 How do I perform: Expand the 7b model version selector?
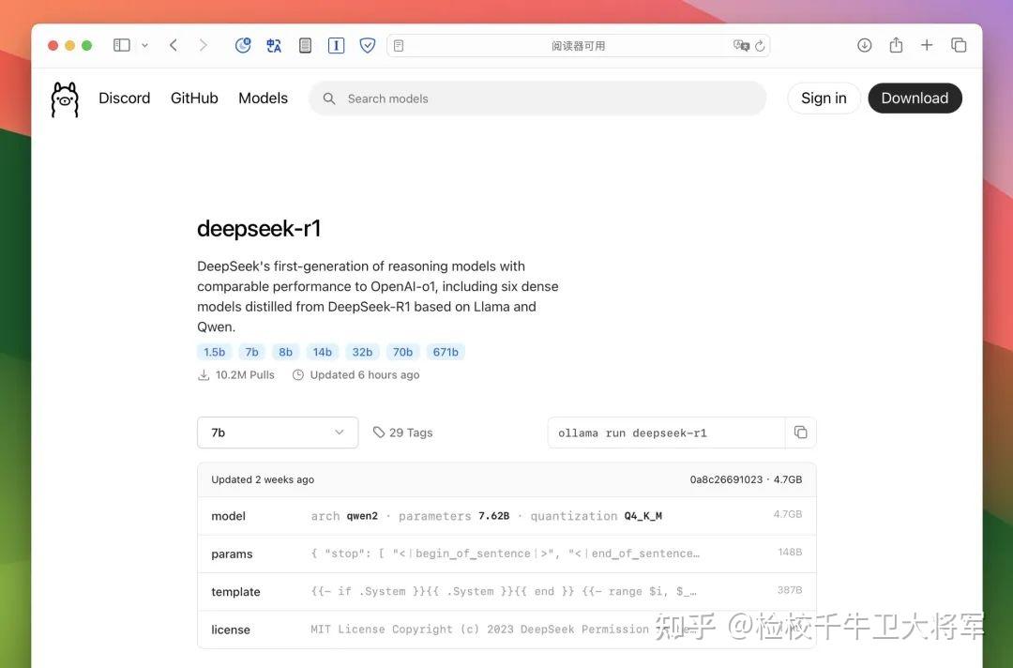click(x=278, y=433)
